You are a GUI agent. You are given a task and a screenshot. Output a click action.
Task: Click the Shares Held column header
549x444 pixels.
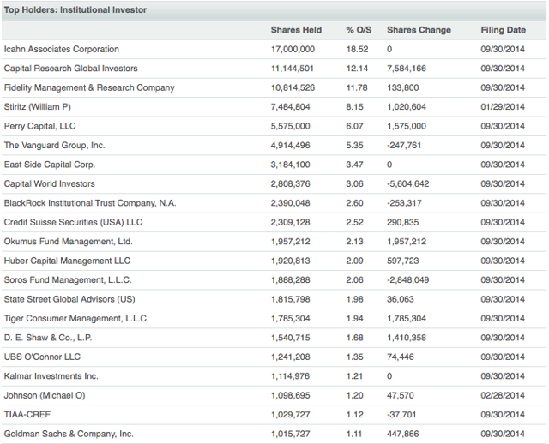pyautogui.click(x=296, y=30)
